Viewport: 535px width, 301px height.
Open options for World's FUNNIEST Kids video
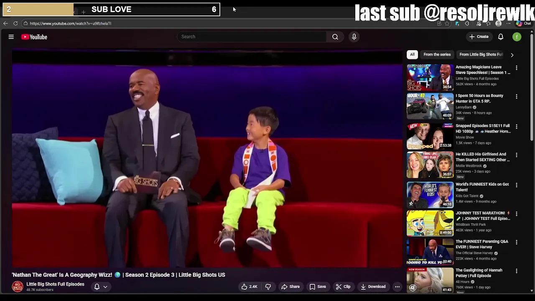point(517,185)
